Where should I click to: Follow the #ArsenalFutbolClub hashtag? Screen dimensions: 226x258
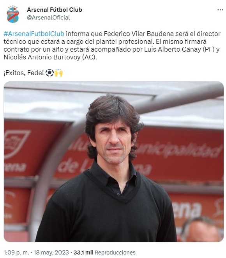click(x=34, y=34)
